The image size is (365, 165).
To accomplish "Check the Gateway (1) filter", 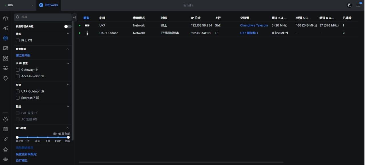I will tap(18, 70).
